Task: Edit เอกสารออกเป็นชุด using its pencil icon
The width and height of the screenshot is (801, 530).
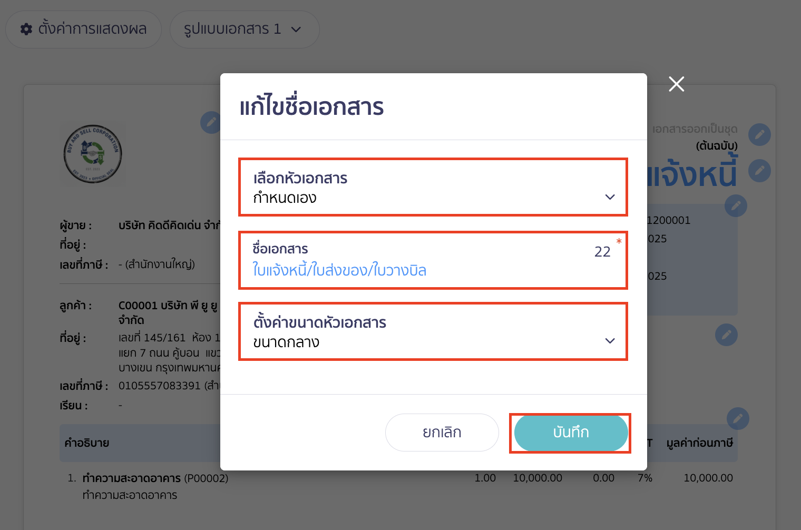Action: pos(759,134)
